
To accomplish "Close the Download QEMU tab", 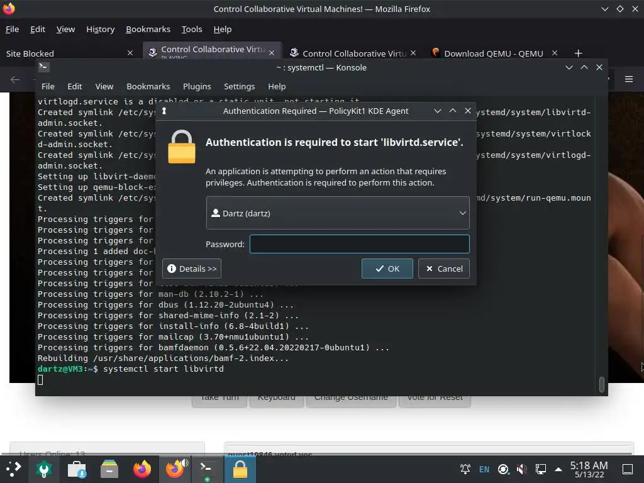I will click(x=555, y=53).
